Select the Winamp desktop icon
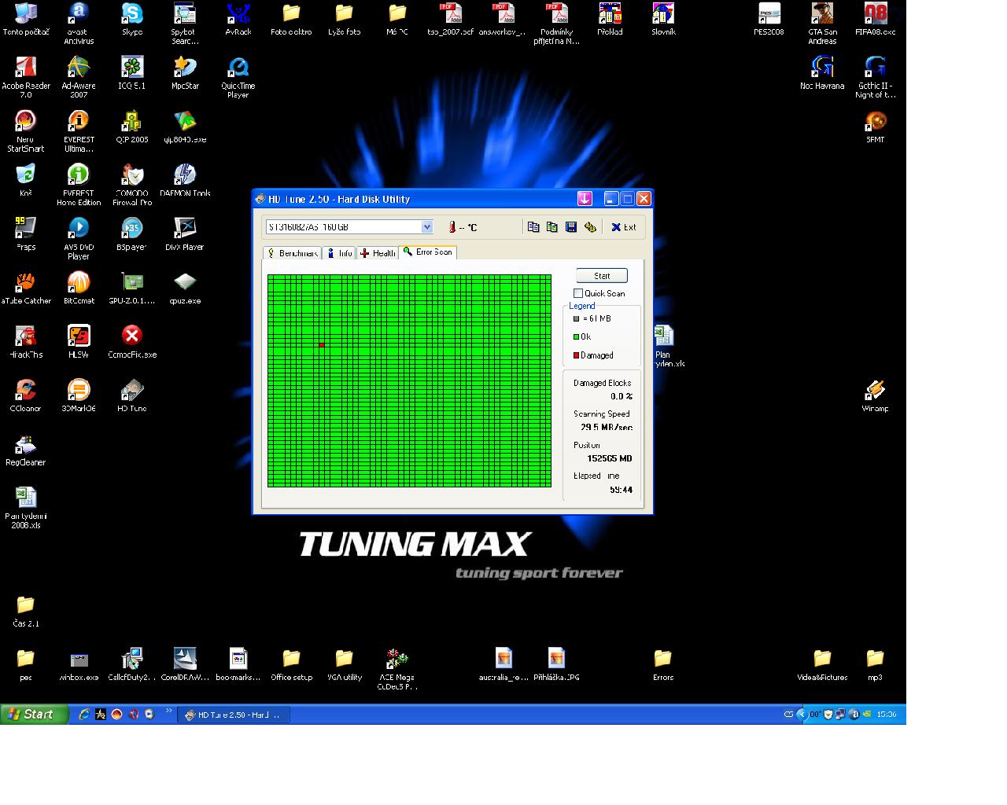This screenshot has width=1007, height=805. (x=875, y=395)
